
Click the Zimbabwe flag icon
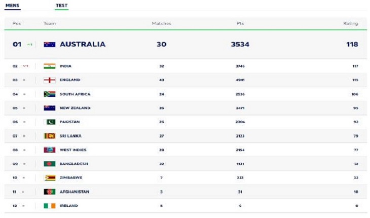tap(50, 177)
